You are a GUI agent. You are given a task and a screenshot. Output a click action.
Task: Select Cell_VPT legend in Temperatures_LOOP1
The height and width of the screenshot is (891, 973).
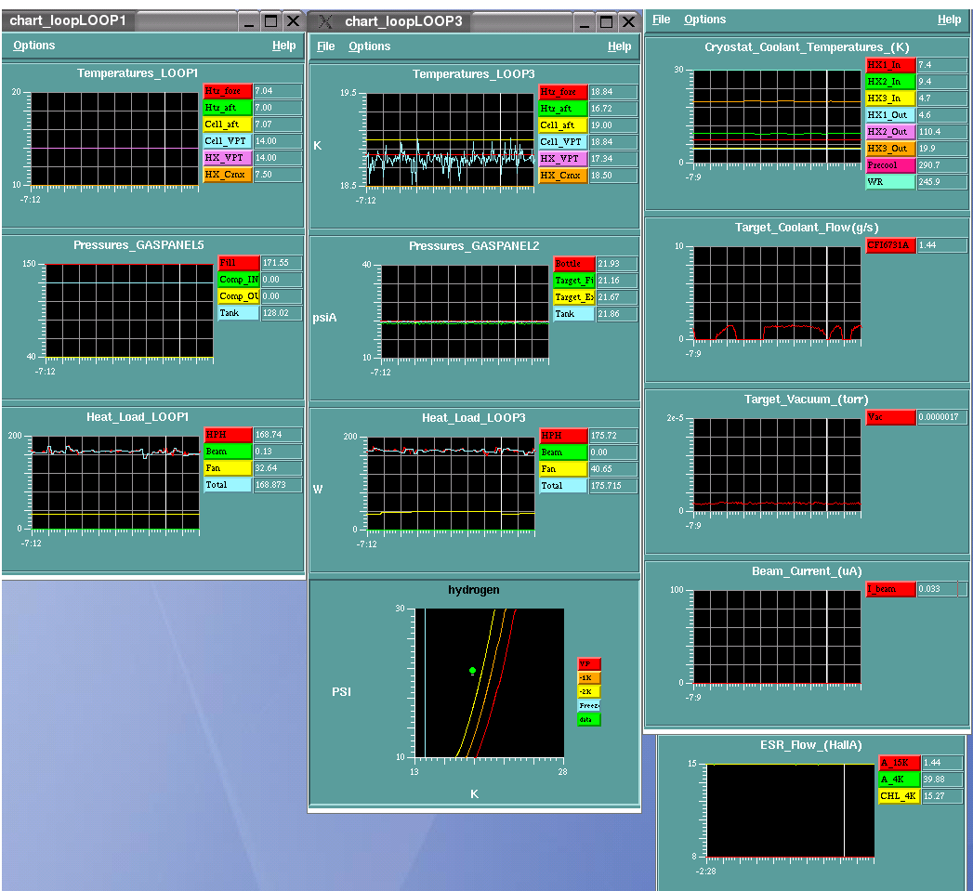tap(227, 141)
